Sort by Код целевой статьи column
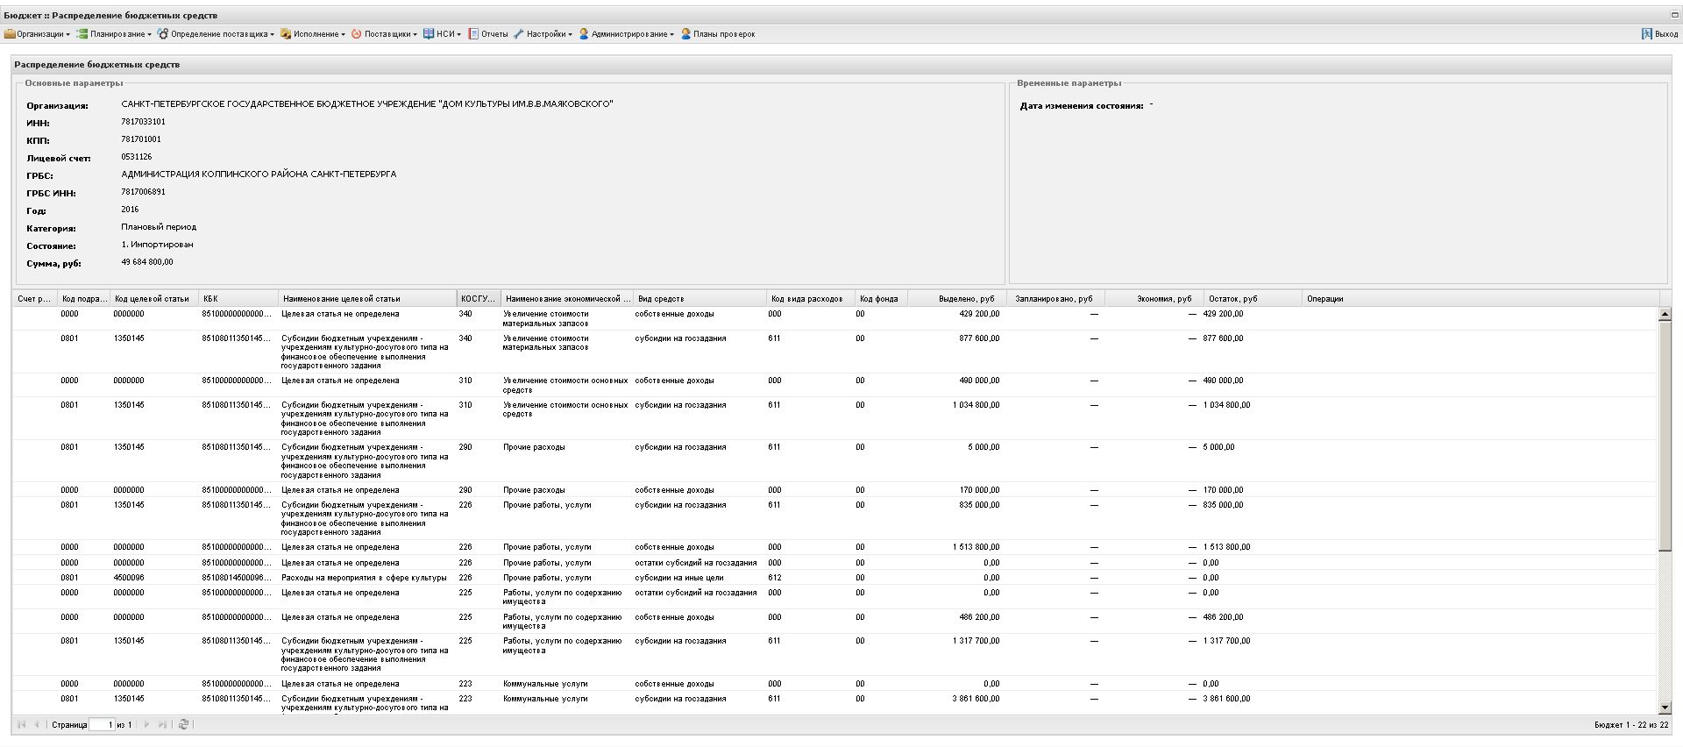Viewport: 1683px width, 747px height. 153,299
